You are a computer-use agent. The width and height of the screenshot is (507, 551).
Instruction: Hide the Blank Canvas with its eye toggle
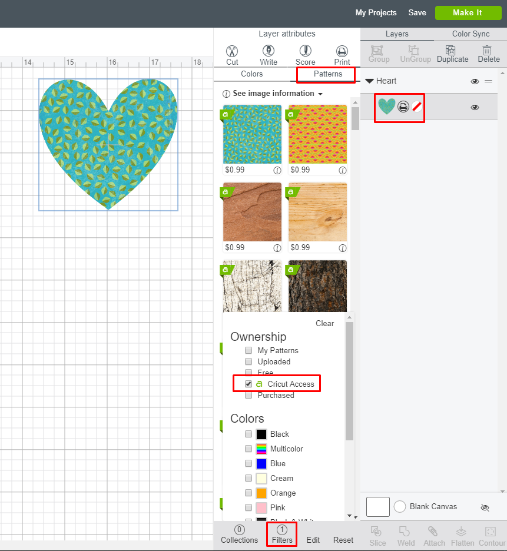(485, 507)
